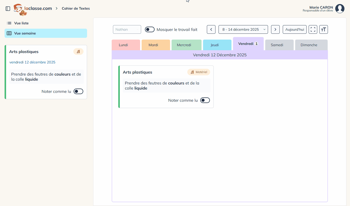Click the laclasse.com logo
The height and width of the screenshot is (206, 350).
pyautogui.click(x=33, y=9)
